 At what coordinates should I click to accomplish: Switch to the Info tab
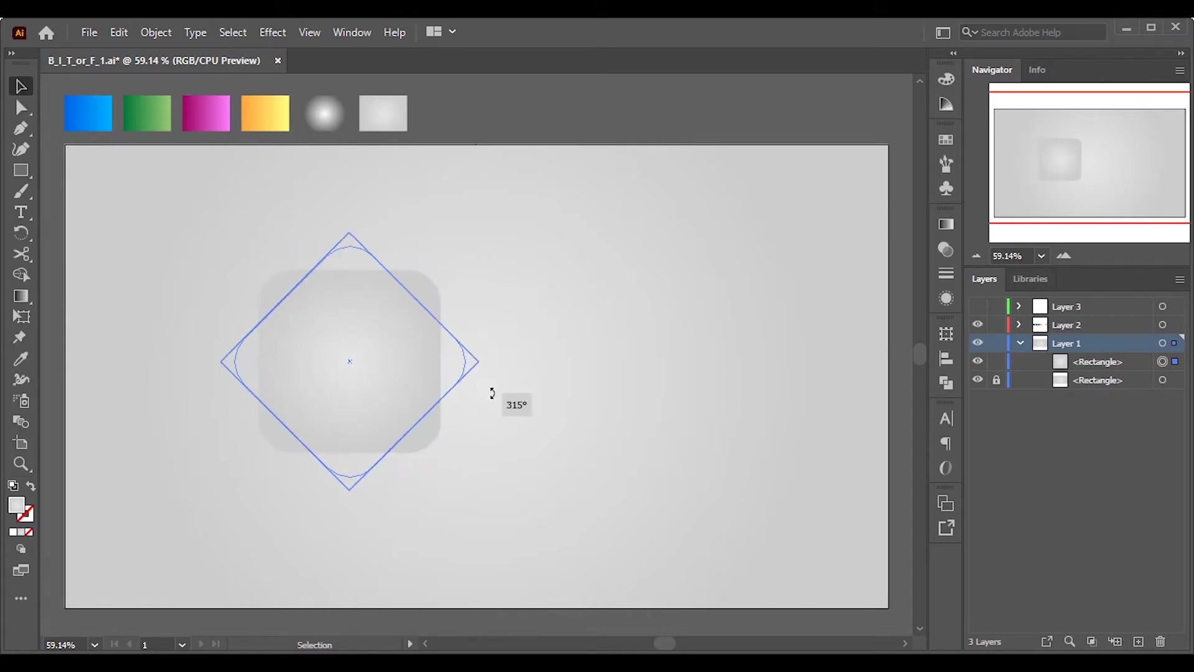pyautogui.click(x=1037, y=70)
